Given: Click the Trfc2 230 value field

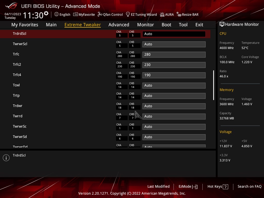Looking at the screenshot, I should [x=174, y=65].
